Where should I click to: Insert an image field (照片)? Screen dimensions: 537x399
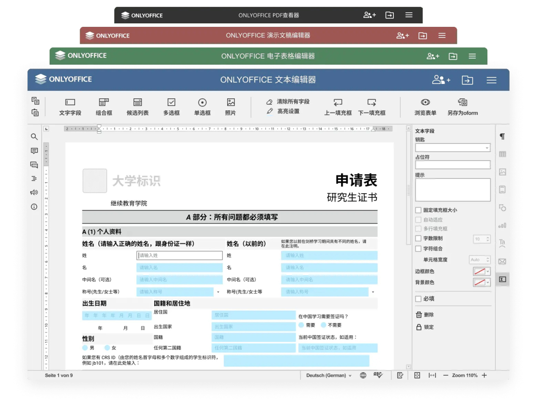coord(231,106)
